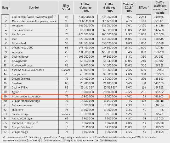
Task: Click the 'Rang' column header
Action: click(5, 8)
